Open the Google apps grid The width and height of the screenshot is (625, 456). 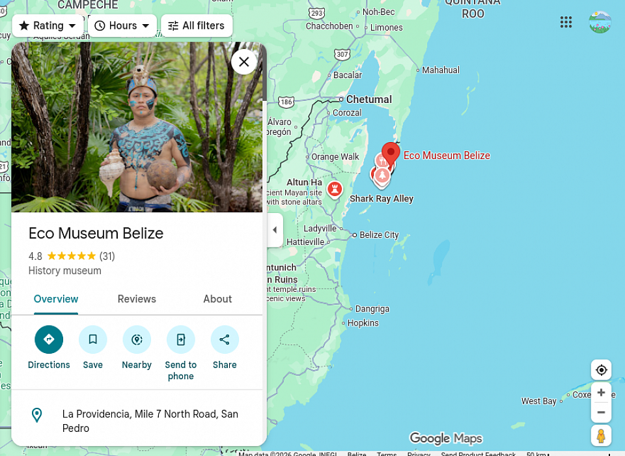pyautogui.click(x=566, y=22)
